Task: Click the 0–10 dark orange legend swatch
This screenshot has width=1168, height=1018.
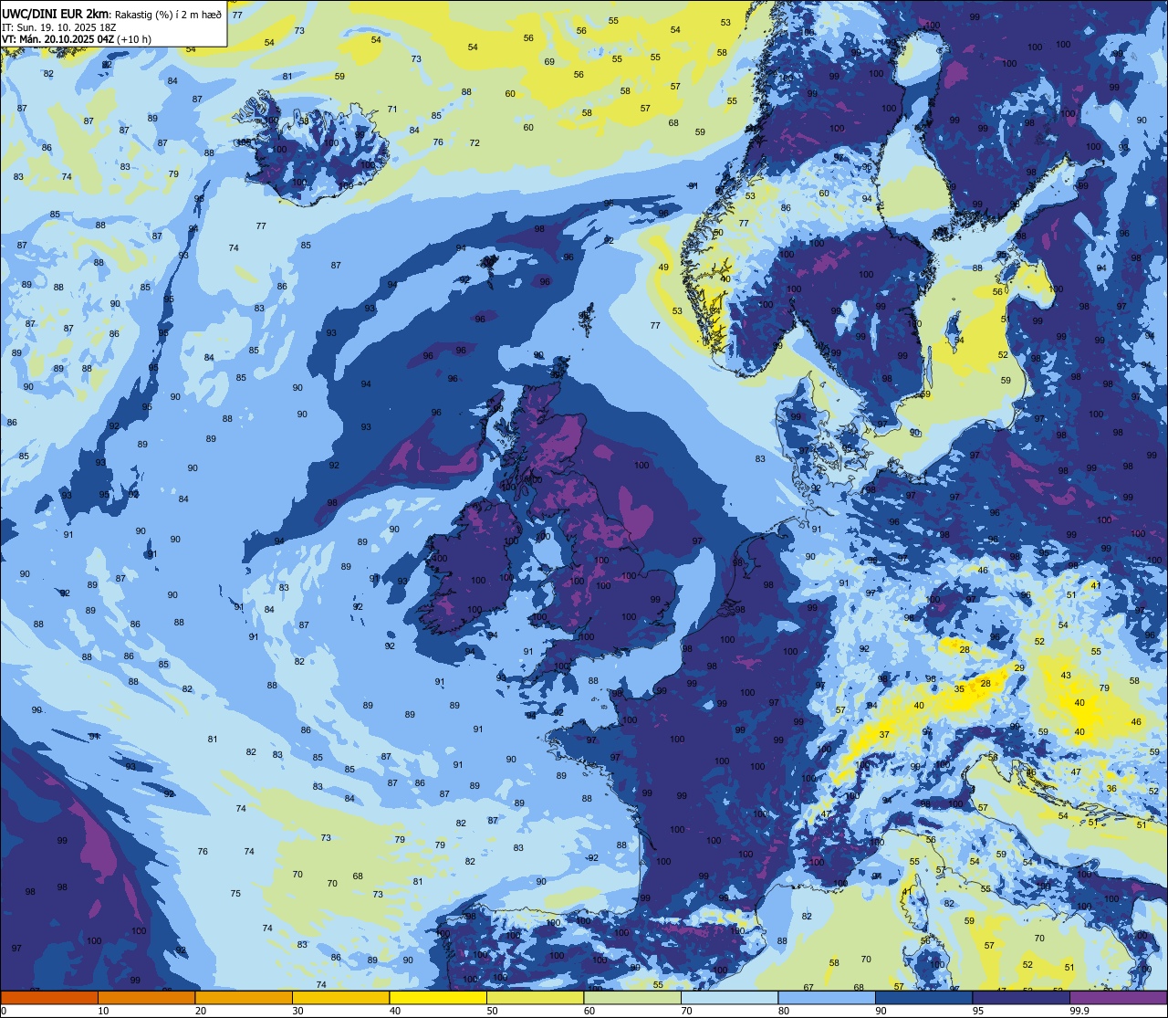Action: (x=49, y=998)
